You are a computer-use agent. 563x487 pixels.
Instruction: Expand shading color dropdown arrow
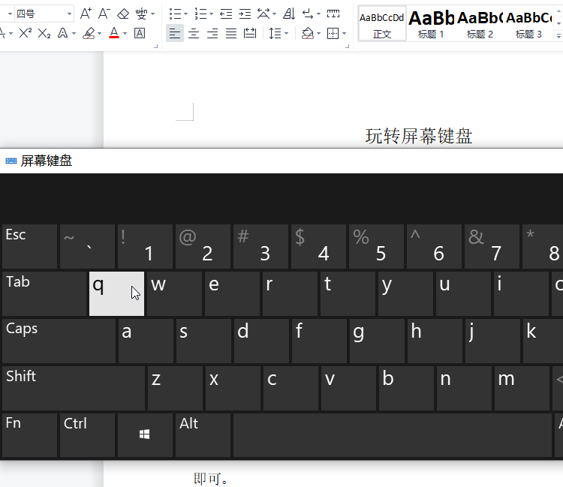coord(318,33)
